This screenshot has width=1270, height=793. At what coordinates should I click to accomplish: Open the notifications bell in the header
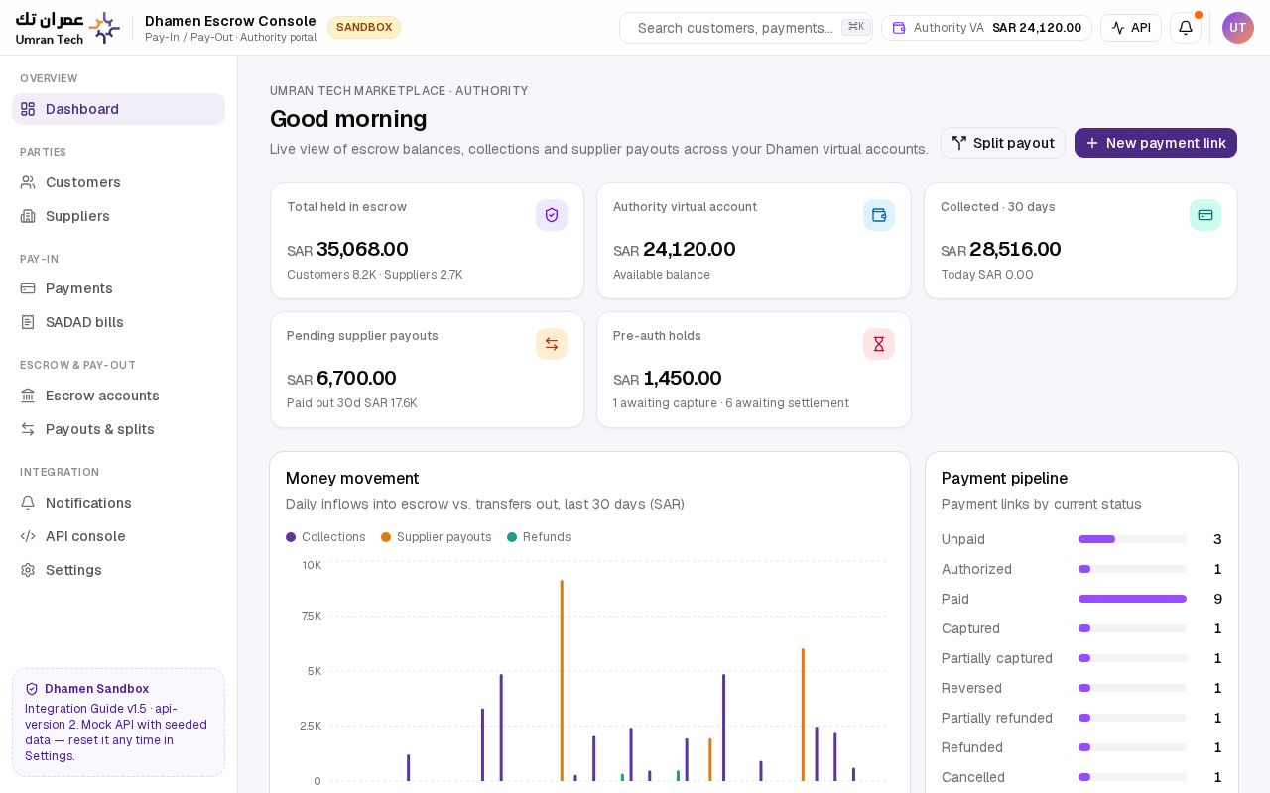(x=1186, y=28)
